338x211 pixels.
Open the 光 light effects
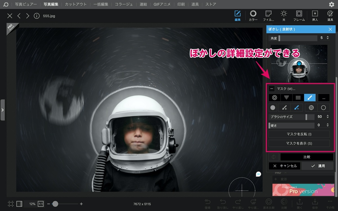284,16
